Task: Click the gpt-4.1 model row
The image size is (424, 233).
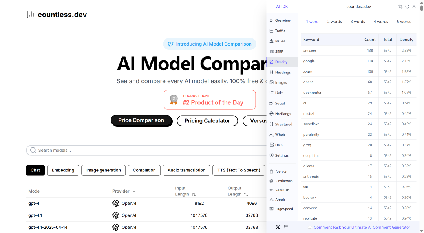Action: 146,215
